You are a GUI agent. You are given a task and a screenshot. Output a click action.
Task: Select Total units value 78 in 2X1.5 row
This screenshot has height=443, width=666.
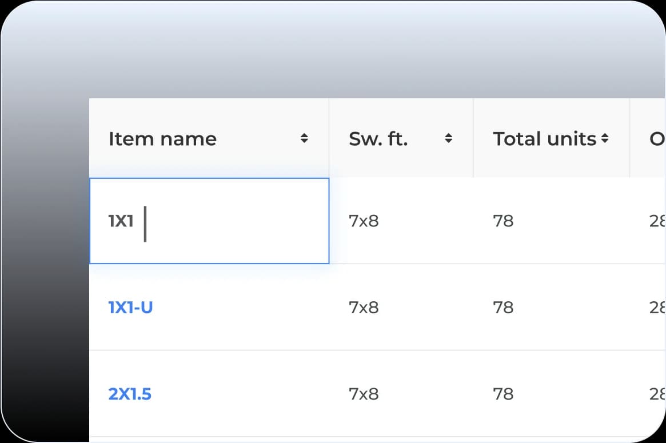click(503, 394)
